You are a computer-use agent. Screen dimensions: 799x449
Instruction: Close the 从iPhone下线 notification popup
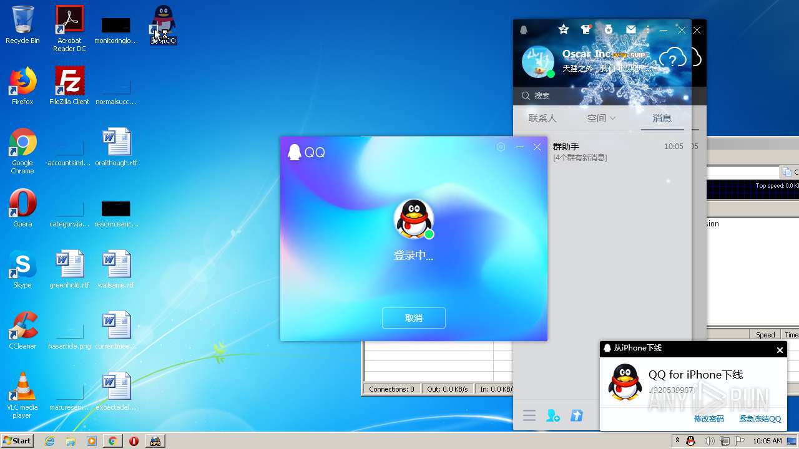click(780, 350)
